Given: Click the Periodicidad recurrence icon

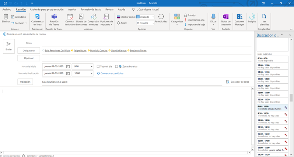Looking at the screenshot, I should pyautogui.click(x=161, y=17).
